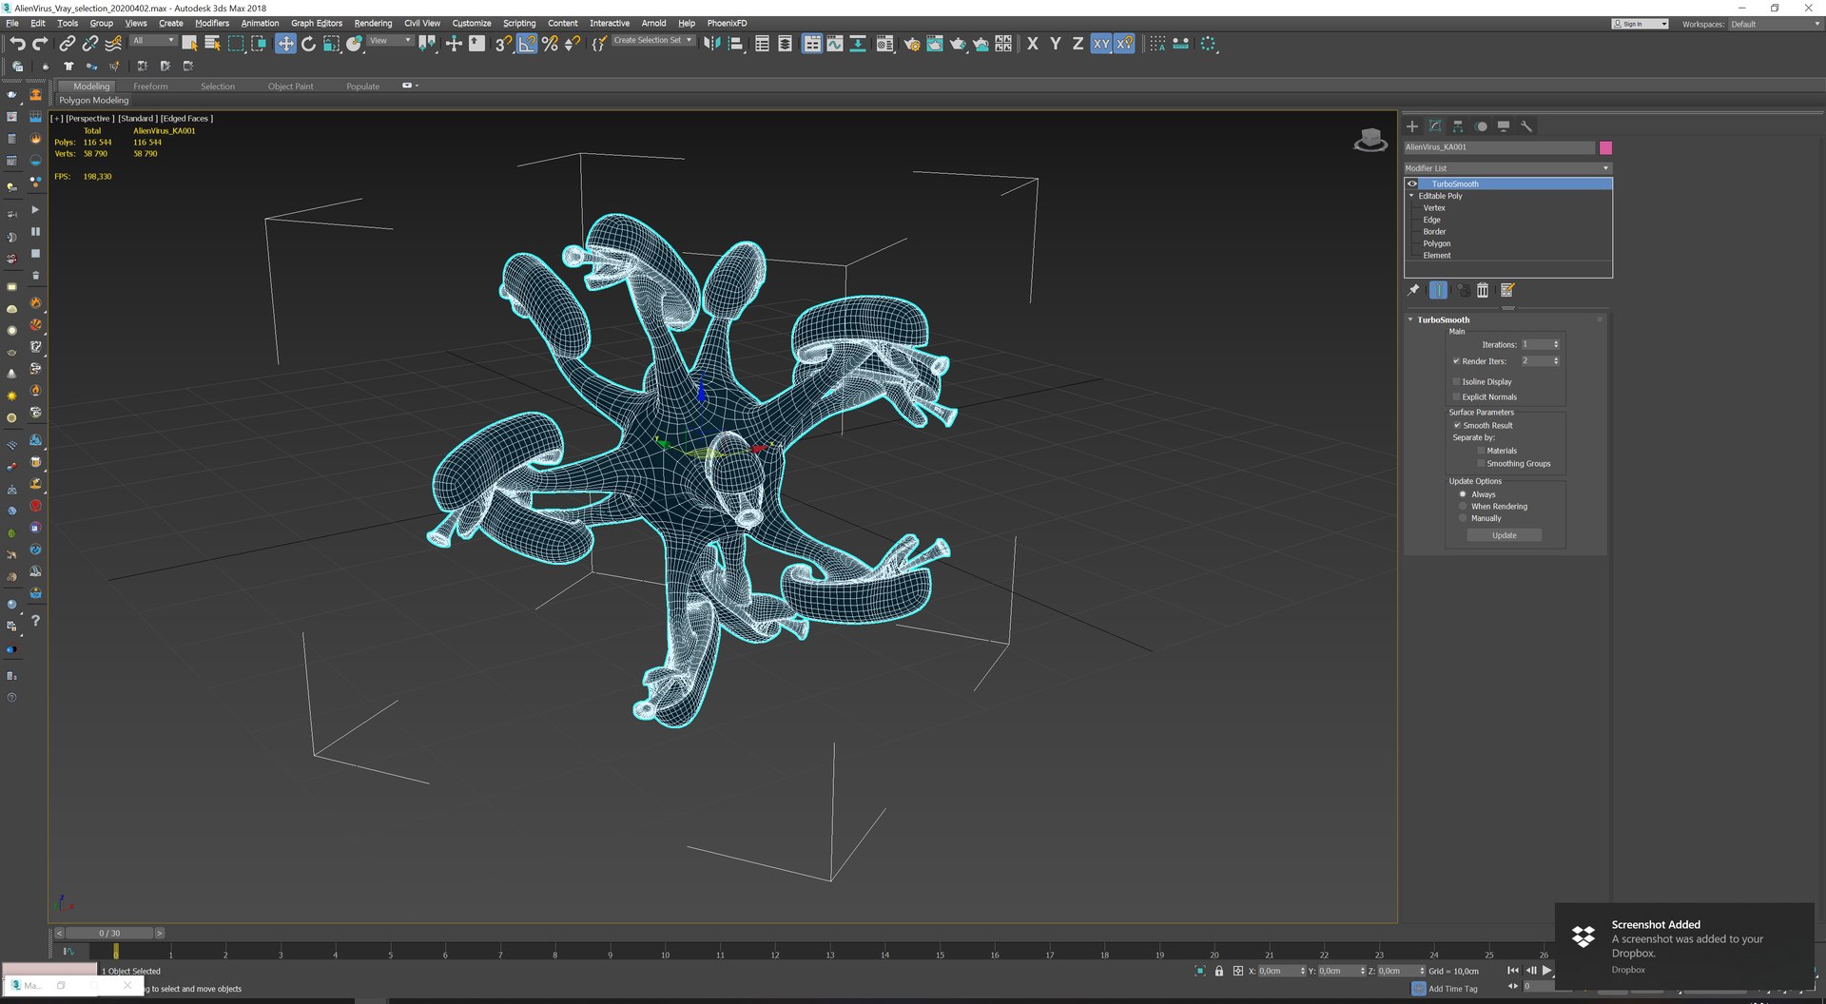Open the Rendering menu
Image resolution: width=1826 pixels, height=1004 pixels.
tap(373, 23)
